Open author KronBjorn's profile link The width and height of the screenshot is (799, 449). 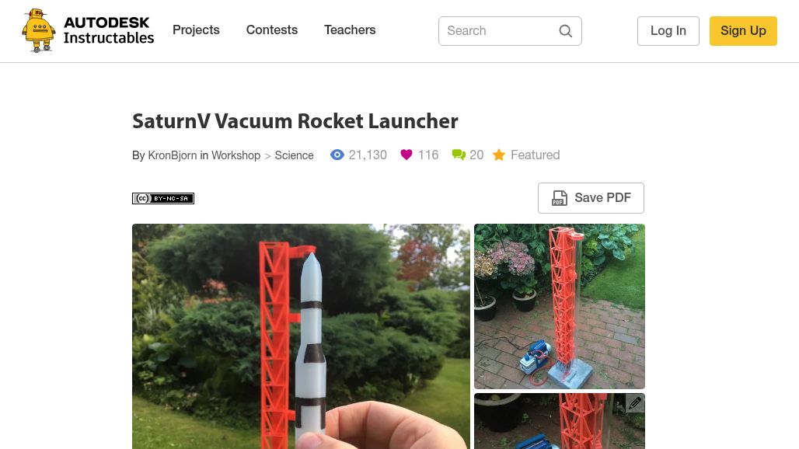click(x=173, y=155)
